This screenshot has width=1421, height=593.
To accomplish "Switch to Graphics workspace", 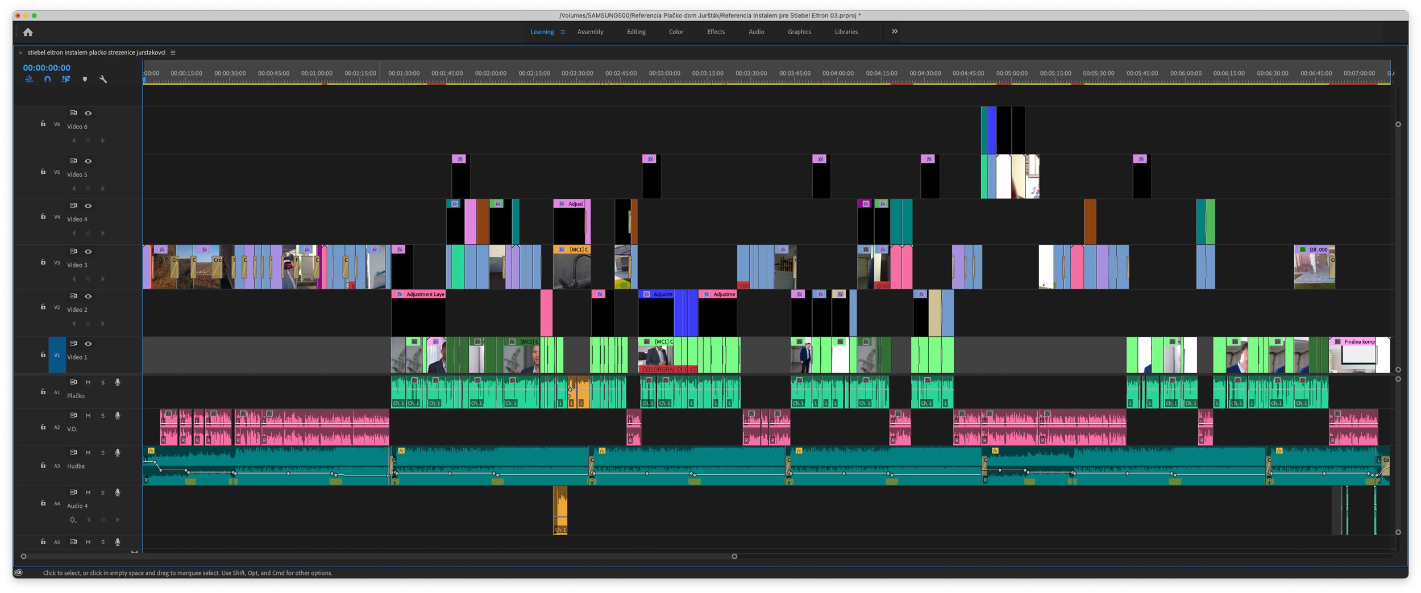I will [799, 32].
